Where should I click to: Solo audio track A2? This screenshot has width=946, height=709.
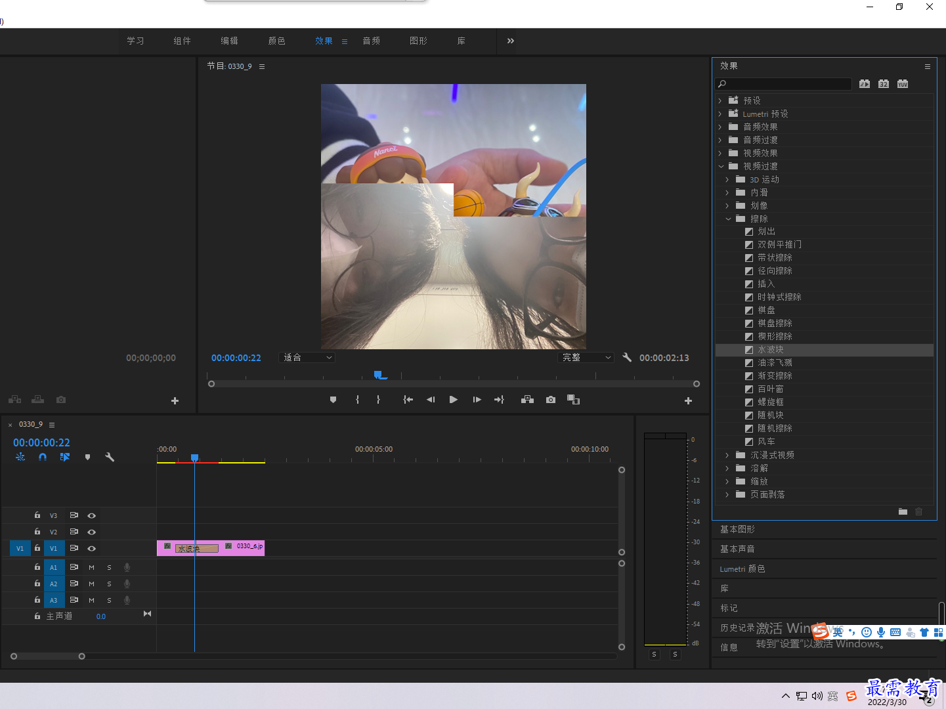pyautogui.click(x=109, y=584)
